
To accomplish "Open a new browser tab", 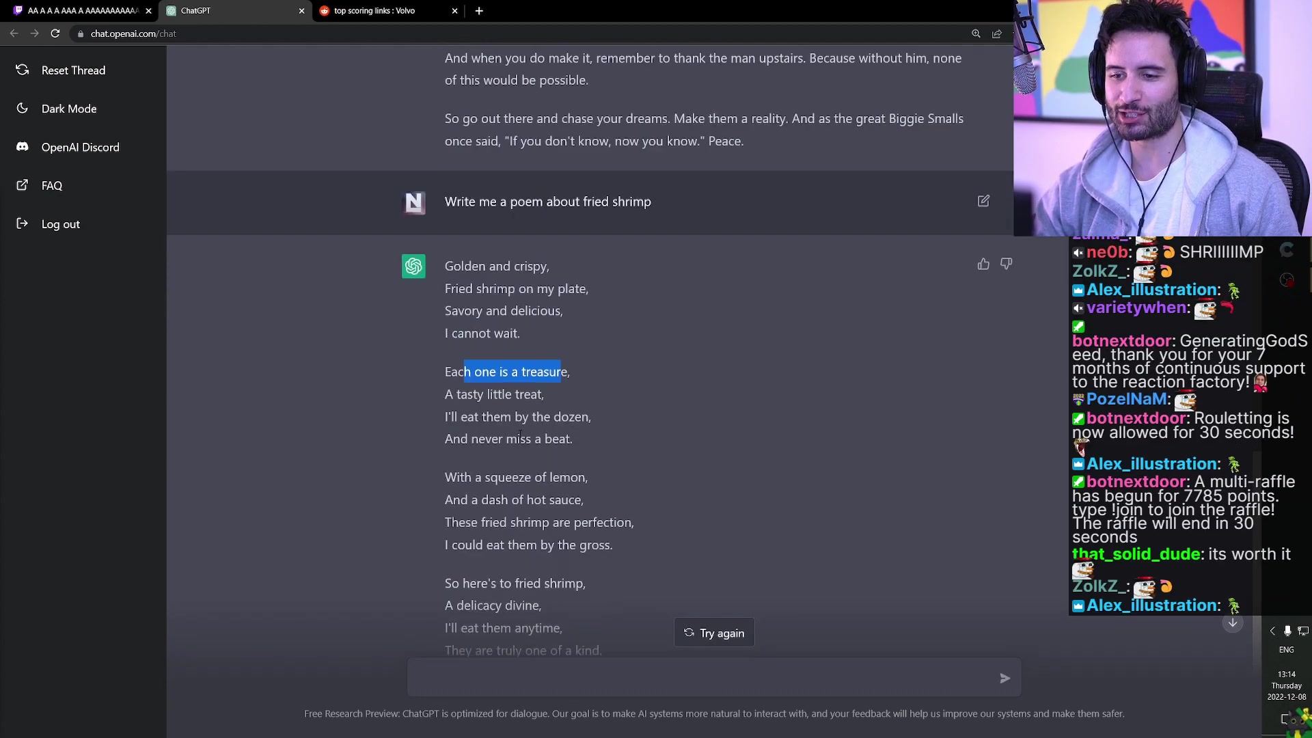I will pyautogui.click(x=479, y=10).
